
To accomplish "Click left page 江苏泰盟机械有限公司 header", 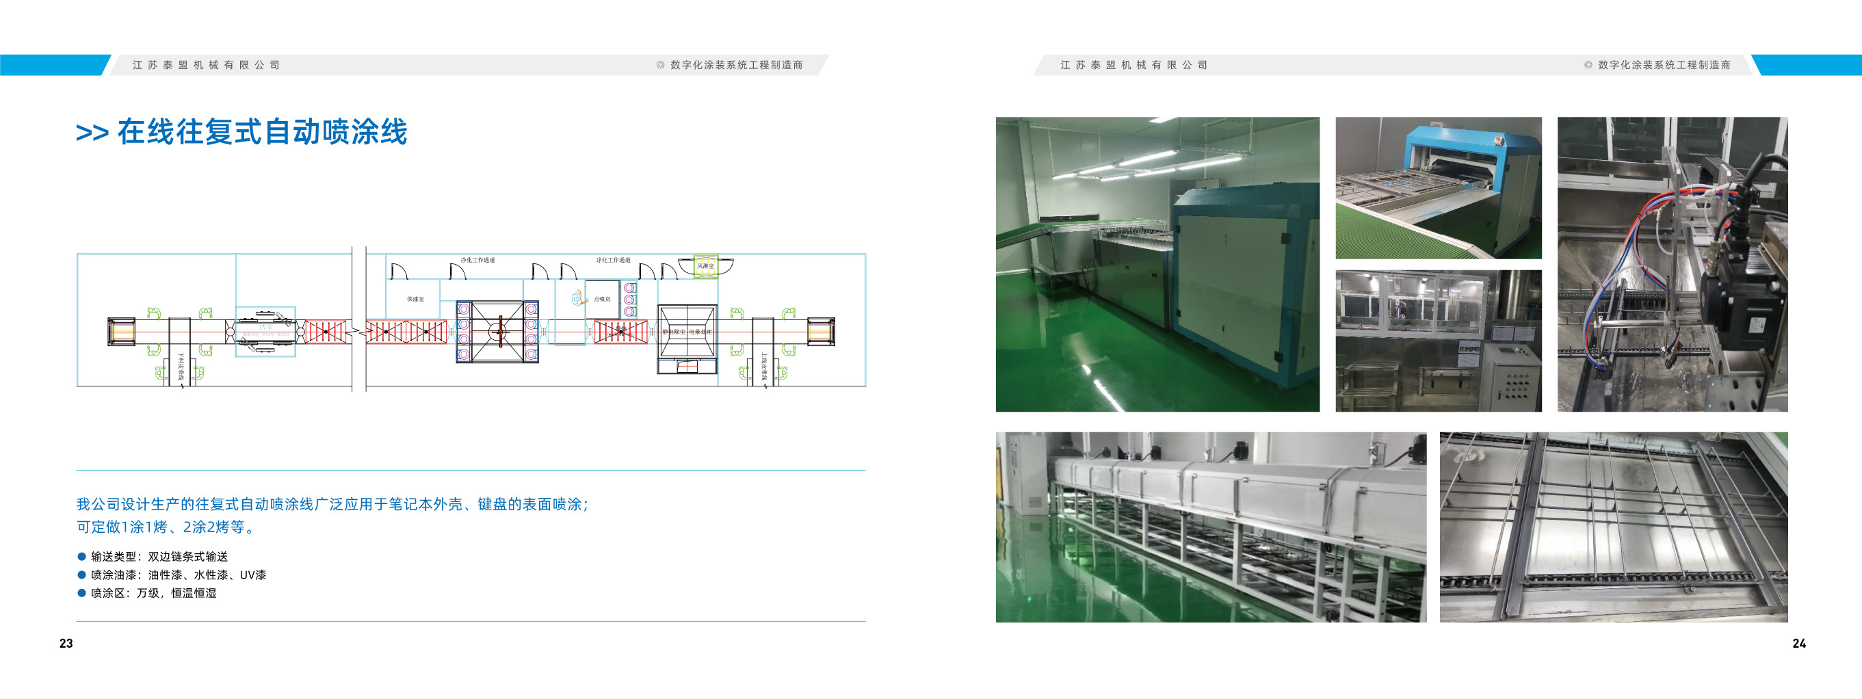I will pos(206,65).
